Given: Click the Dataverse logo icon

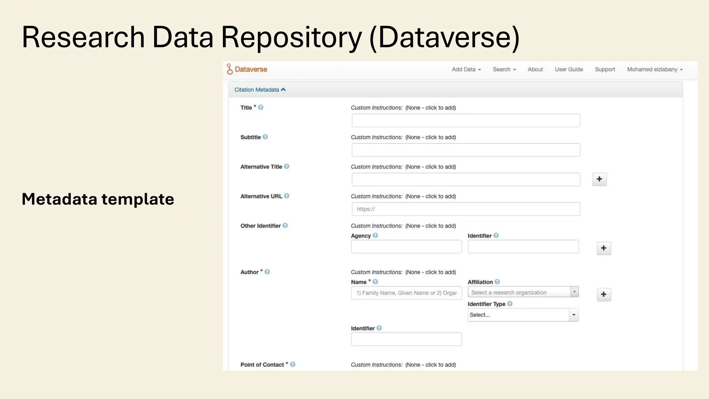Looking at the screenshot, I should [230, 69].
